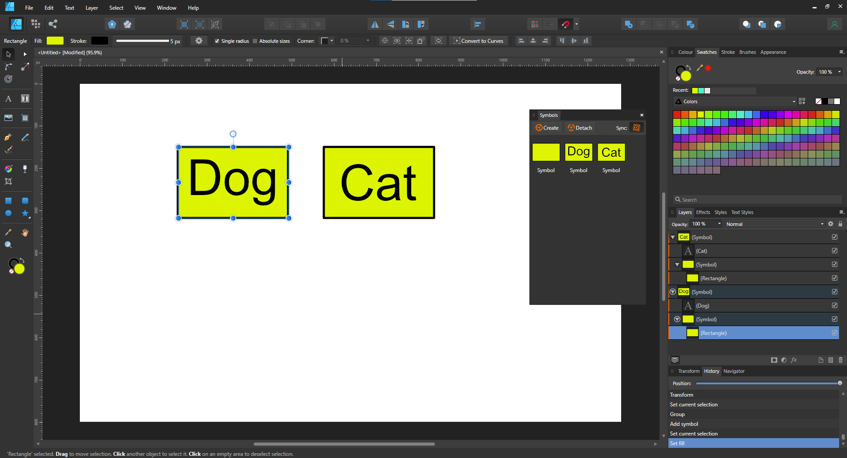Hide the Dog (Symbol) layer

click(835, 292)
